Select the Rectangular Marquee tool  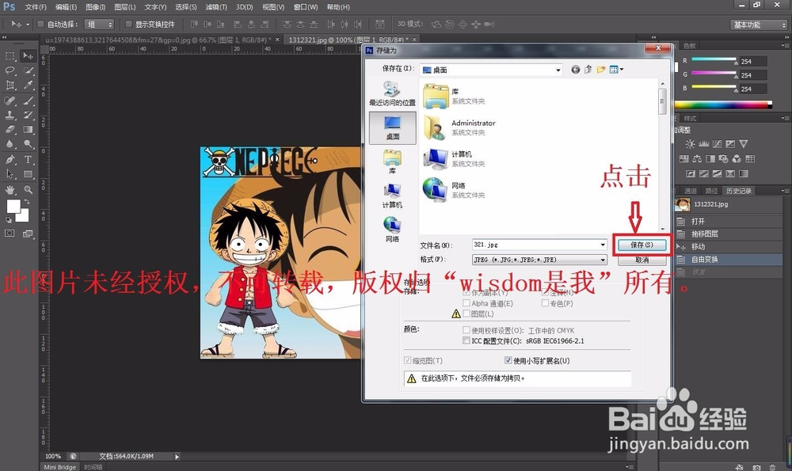[10, 56]
